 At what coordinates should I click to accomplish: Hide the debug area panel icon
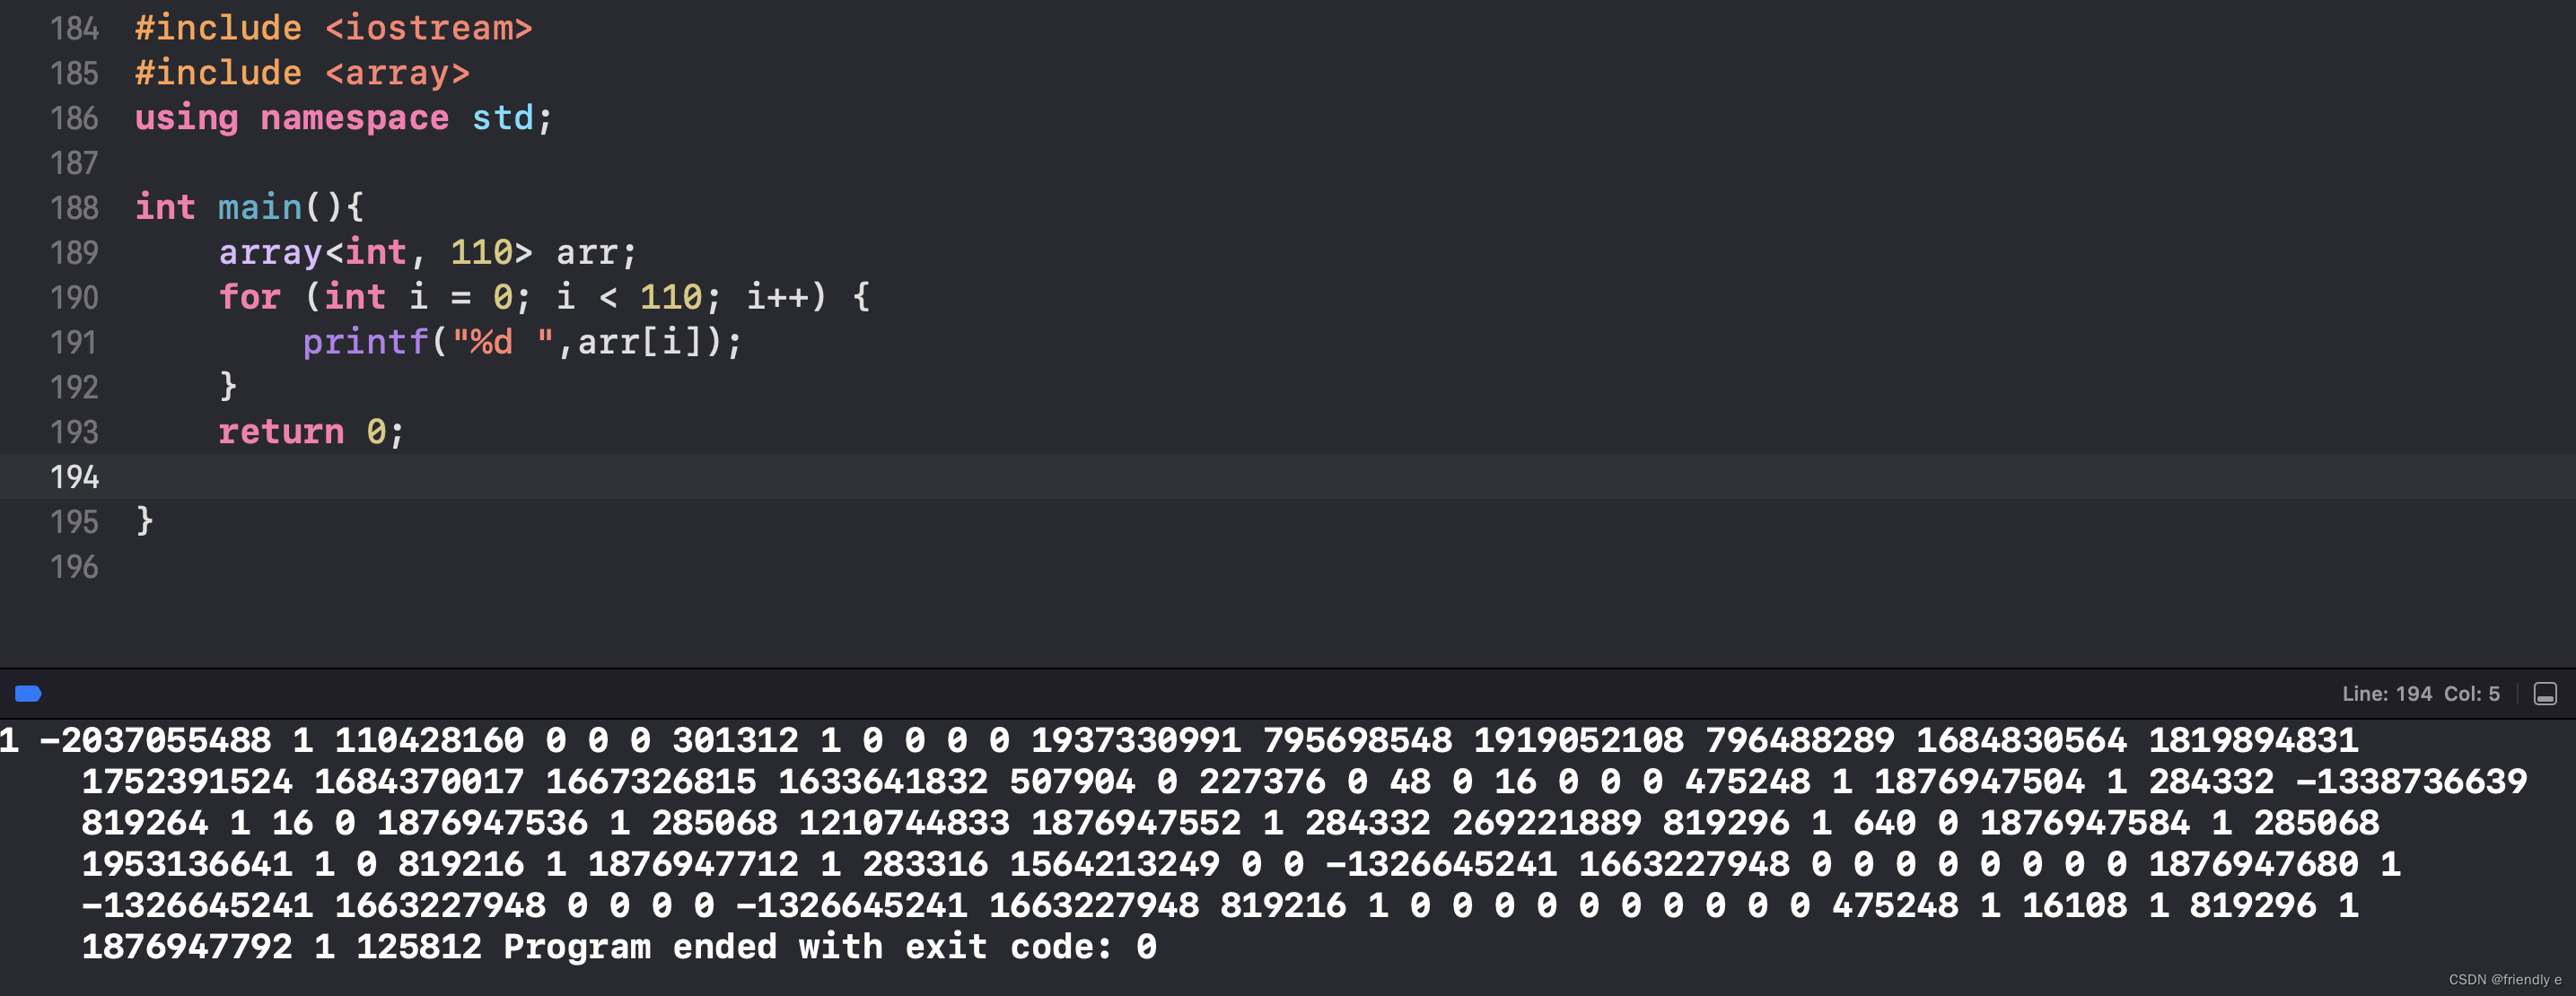pyautogui.click(x=2545, y=694)
